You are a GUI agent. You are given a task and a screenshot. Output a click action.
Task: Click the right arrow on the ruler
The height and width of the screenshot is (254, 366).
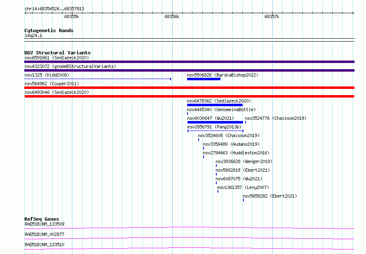(x=353, y=13)
